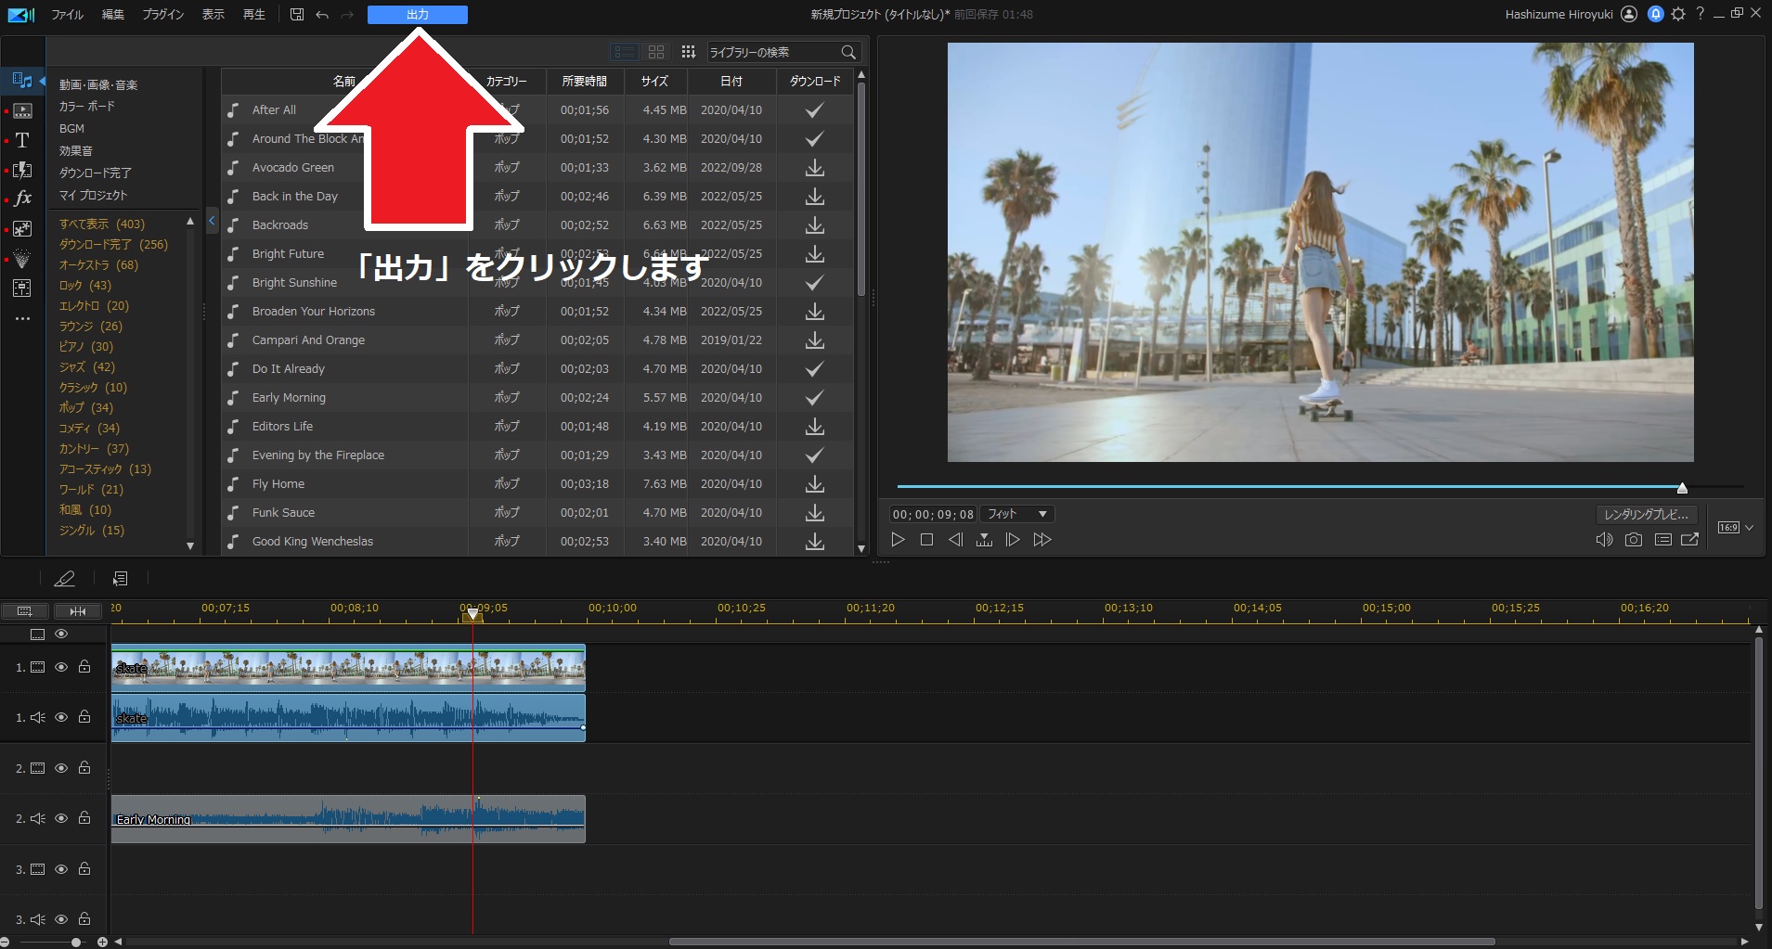This screenshot has height=949, width=1772.
Task: Hide video track 1 with eye icon
Action: click(61, 667)
